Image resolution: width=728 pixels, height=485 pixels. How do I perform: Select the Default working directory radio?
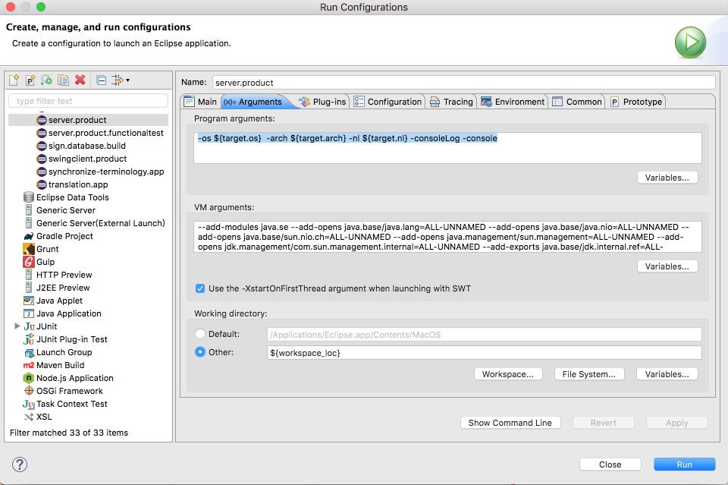[x=200, y=334]
